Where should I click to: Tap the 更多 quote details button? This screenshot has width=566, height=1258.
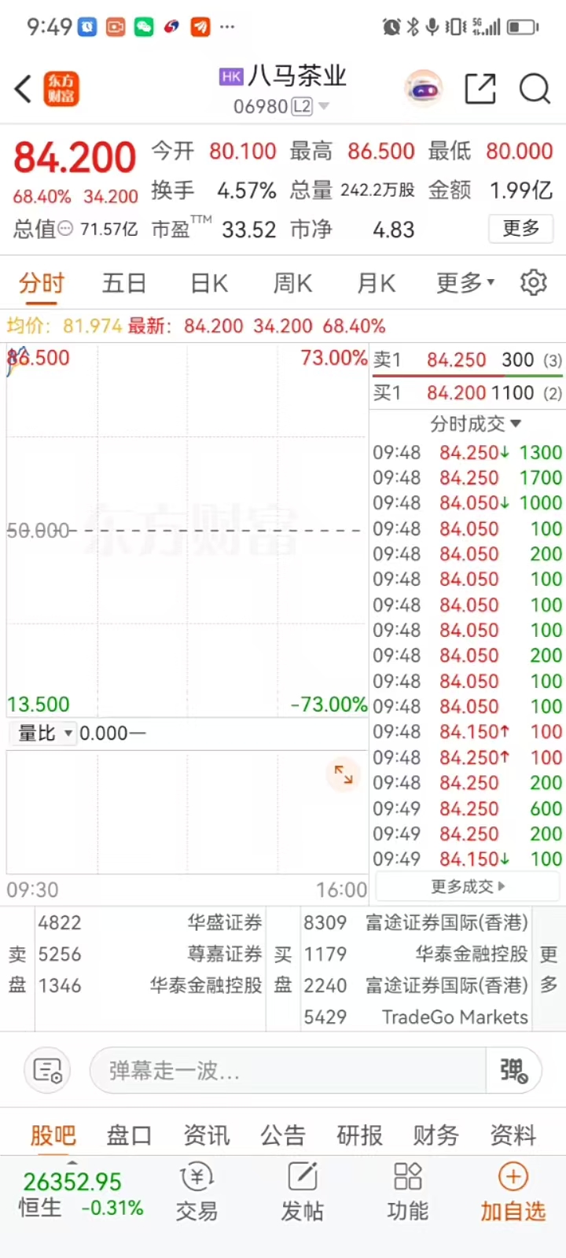[x=520, y=229]
